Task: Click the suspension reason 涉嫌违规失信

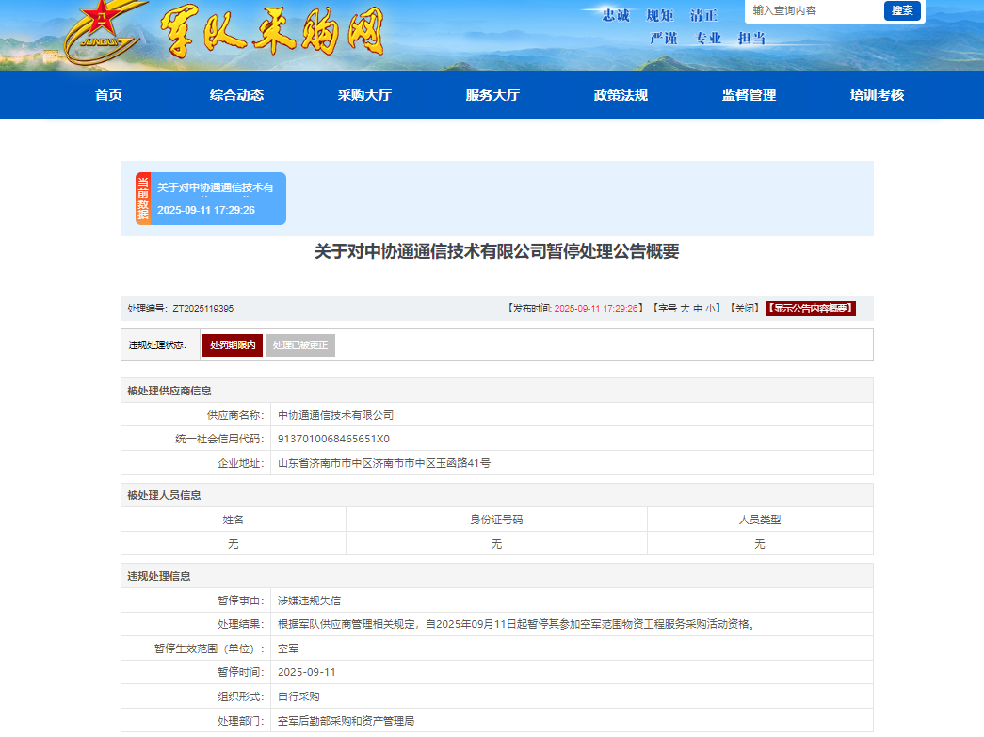Action: tap(310, 601)
